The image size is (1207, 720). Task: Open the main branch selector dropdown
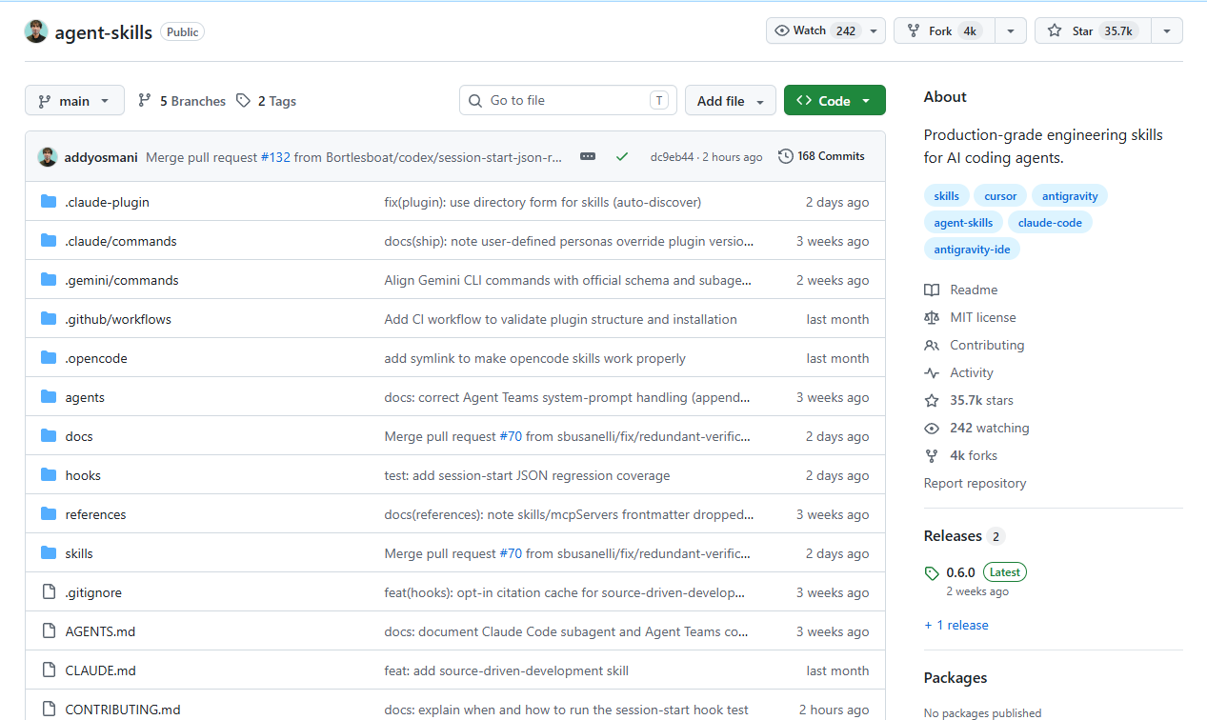(74, 100)
